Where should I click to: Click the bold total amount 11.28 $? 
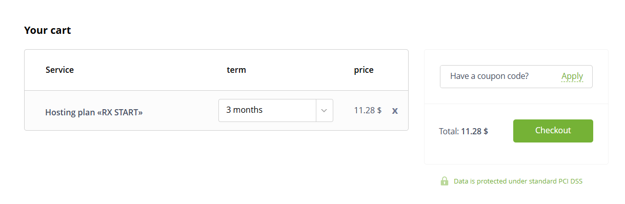point(474,131)
